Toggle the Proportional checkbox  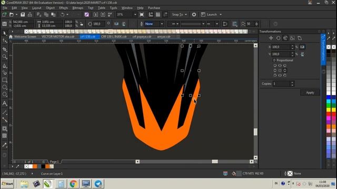click(x=274, y=60)
